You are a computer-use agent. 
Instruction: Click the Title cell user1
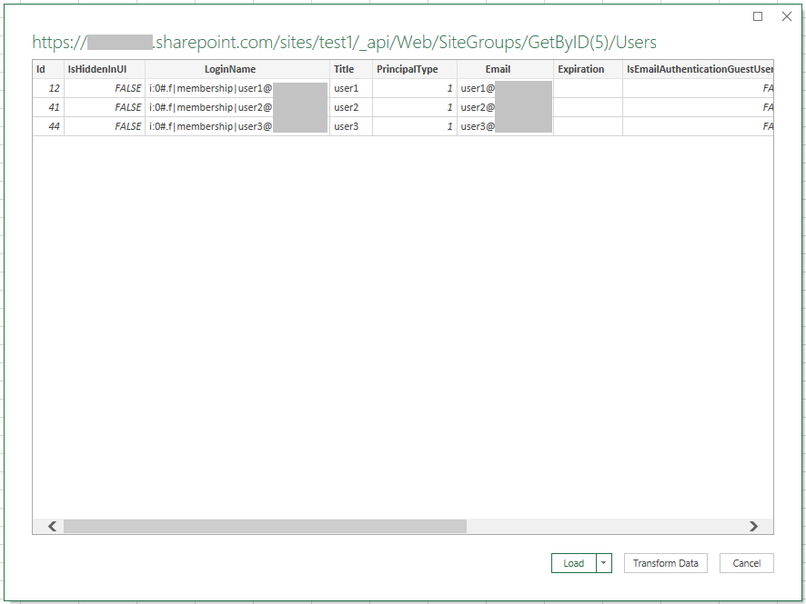[351, 88]
